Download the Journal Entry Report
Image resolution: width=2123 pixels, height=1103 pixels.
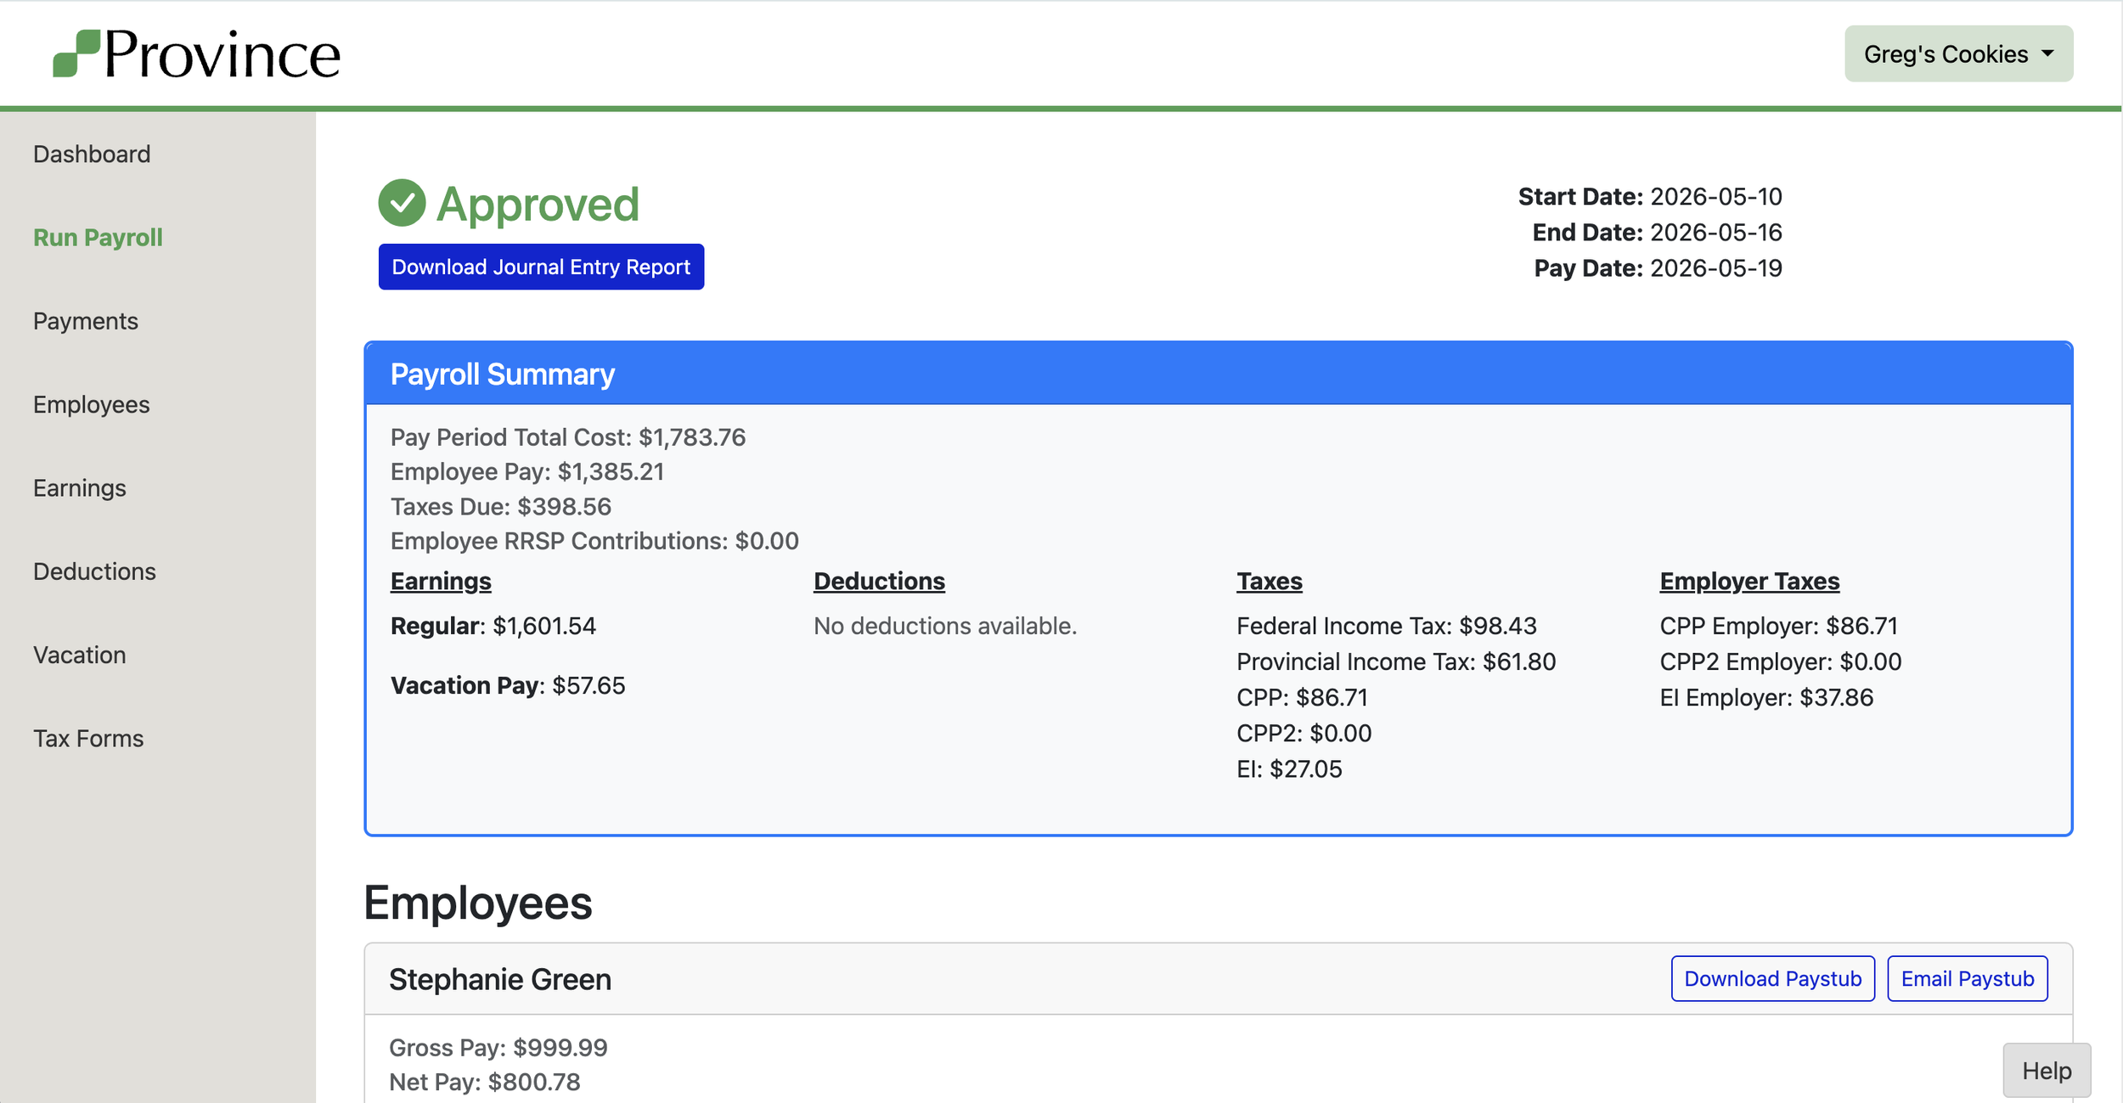541,267
